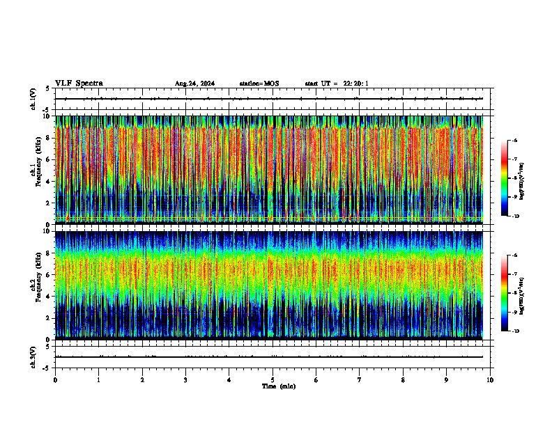The height and width of the screenshot is (426, 552).
Task: Click the "ch.1(V)" waveform axis label
Action: (x=33, y=99)
